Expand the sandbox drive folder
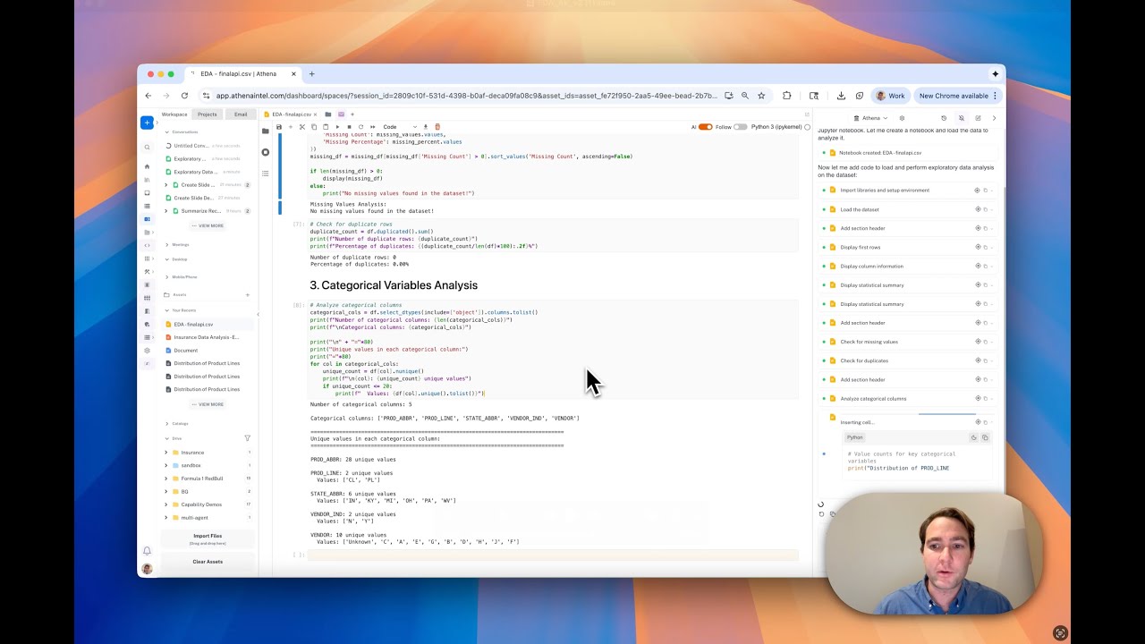 click(x=166, y=465)
